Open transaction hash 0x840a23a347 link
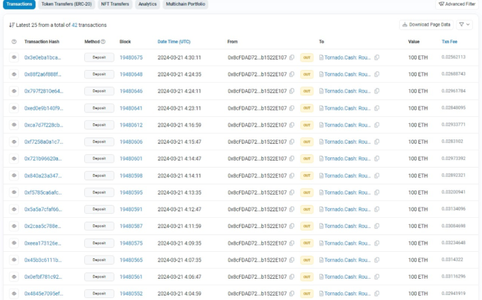 (x=43, y=175)
